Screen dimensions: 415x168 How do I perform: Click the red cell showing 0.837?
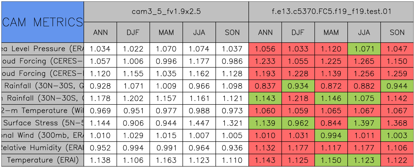click(265, 86)
